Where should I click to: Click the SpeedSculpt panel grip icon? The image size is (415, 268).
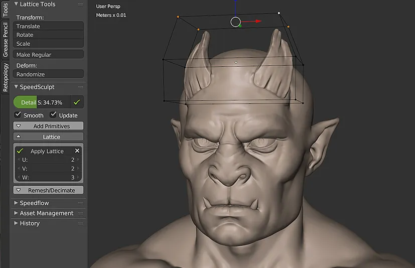point(80,87)
